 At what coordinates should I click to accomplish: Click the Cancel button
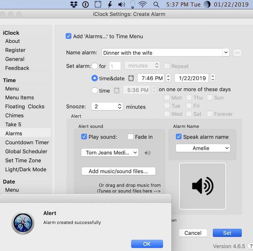(x=193, y=233)
